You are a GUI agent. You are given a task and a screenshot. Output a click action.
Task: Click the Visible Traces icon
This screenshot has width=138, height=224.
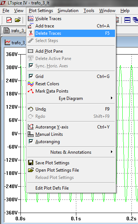point(31,18)
